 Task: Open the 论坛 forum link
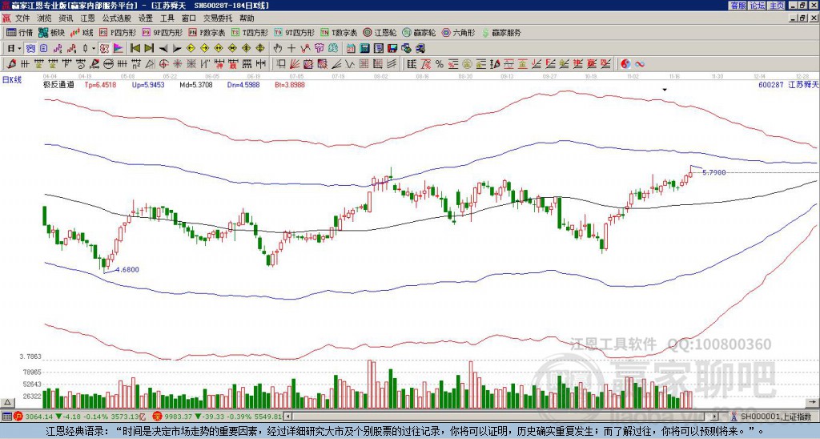point(757,6)
